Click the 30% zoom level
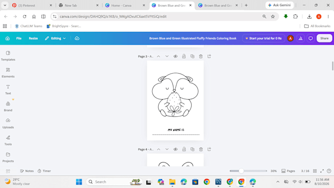Viewport: 334px width, 188px height. (x=274, y=171)
